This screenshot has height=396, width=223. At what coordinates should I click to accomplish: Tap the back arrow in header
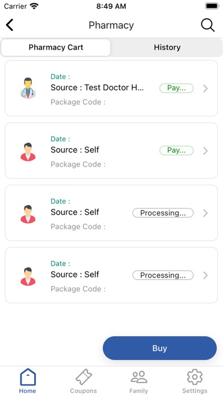coord(10,25)
